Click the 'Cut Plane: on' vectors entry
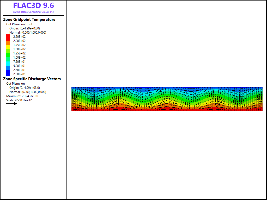267x200 pixels. 16,84
